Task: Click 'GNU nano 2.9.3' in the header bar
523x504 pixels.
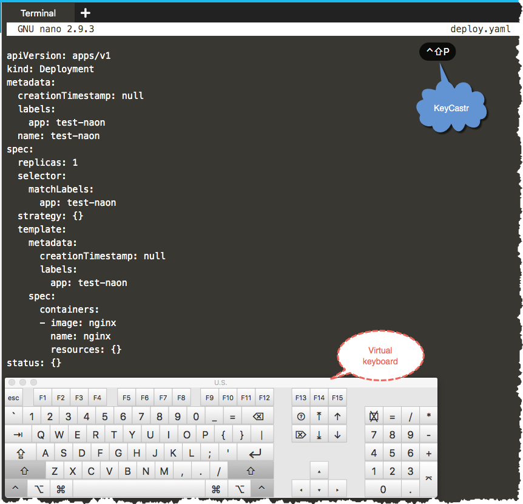Action: [56, 29]
